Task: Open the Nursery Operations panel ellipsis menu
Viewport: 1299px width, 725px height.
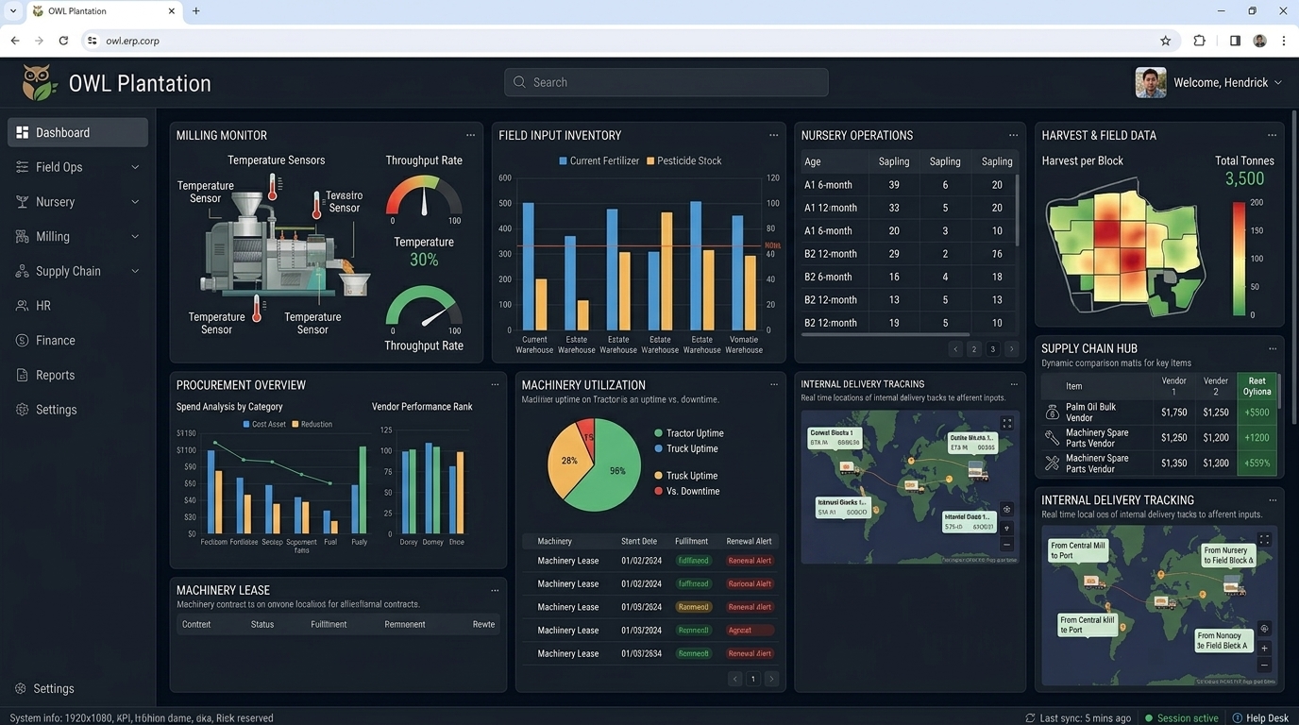Action: (x=1013, y=135)
